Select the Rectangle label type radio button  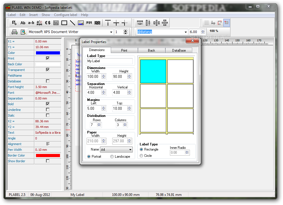point(141,149)
